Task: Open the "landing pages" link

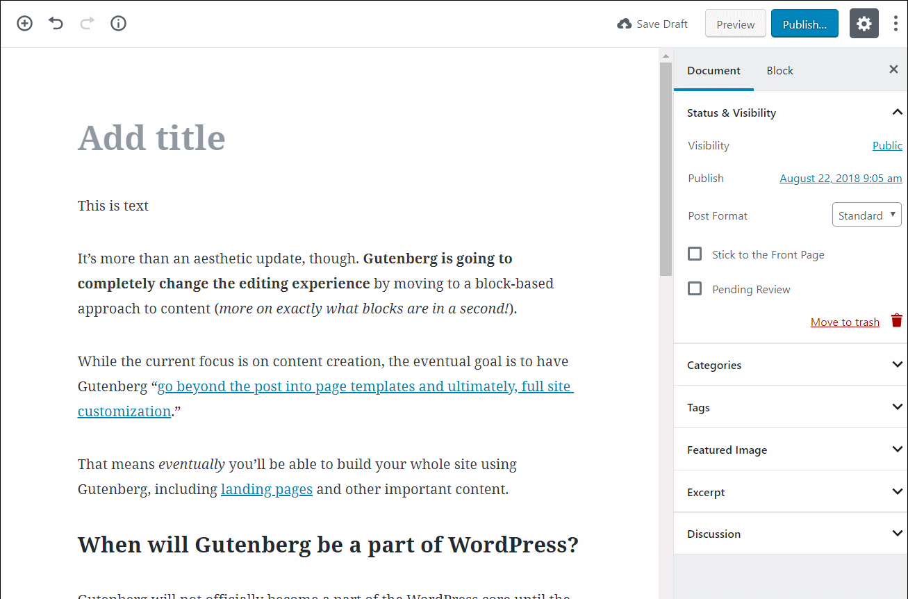Action: 267,489
